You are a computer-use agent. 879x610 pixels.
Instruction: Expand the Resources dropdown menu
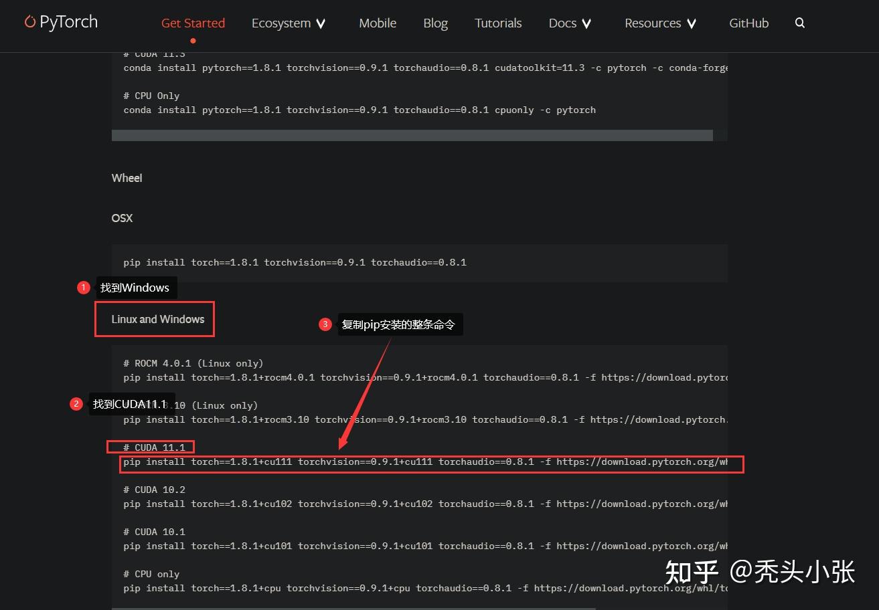pyautogui.click(x=660, y=23)
